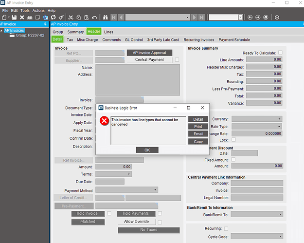
Task: Click OK in Business Logic Error dialog
Action: pyautogui.click(x=147, y=150)
